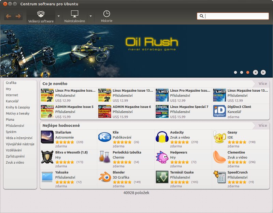Open the Kile application icon

tap(105, 137)
